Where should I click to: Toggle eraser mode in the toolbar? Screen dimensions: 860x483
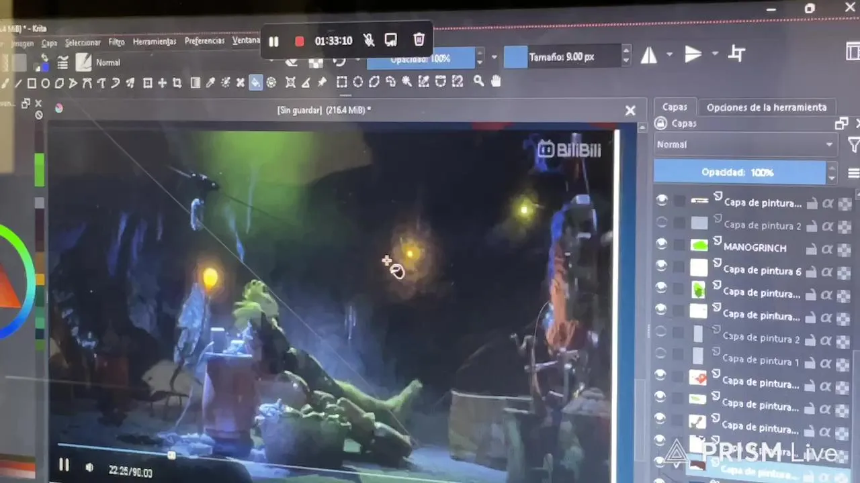[x=292, y=62]
